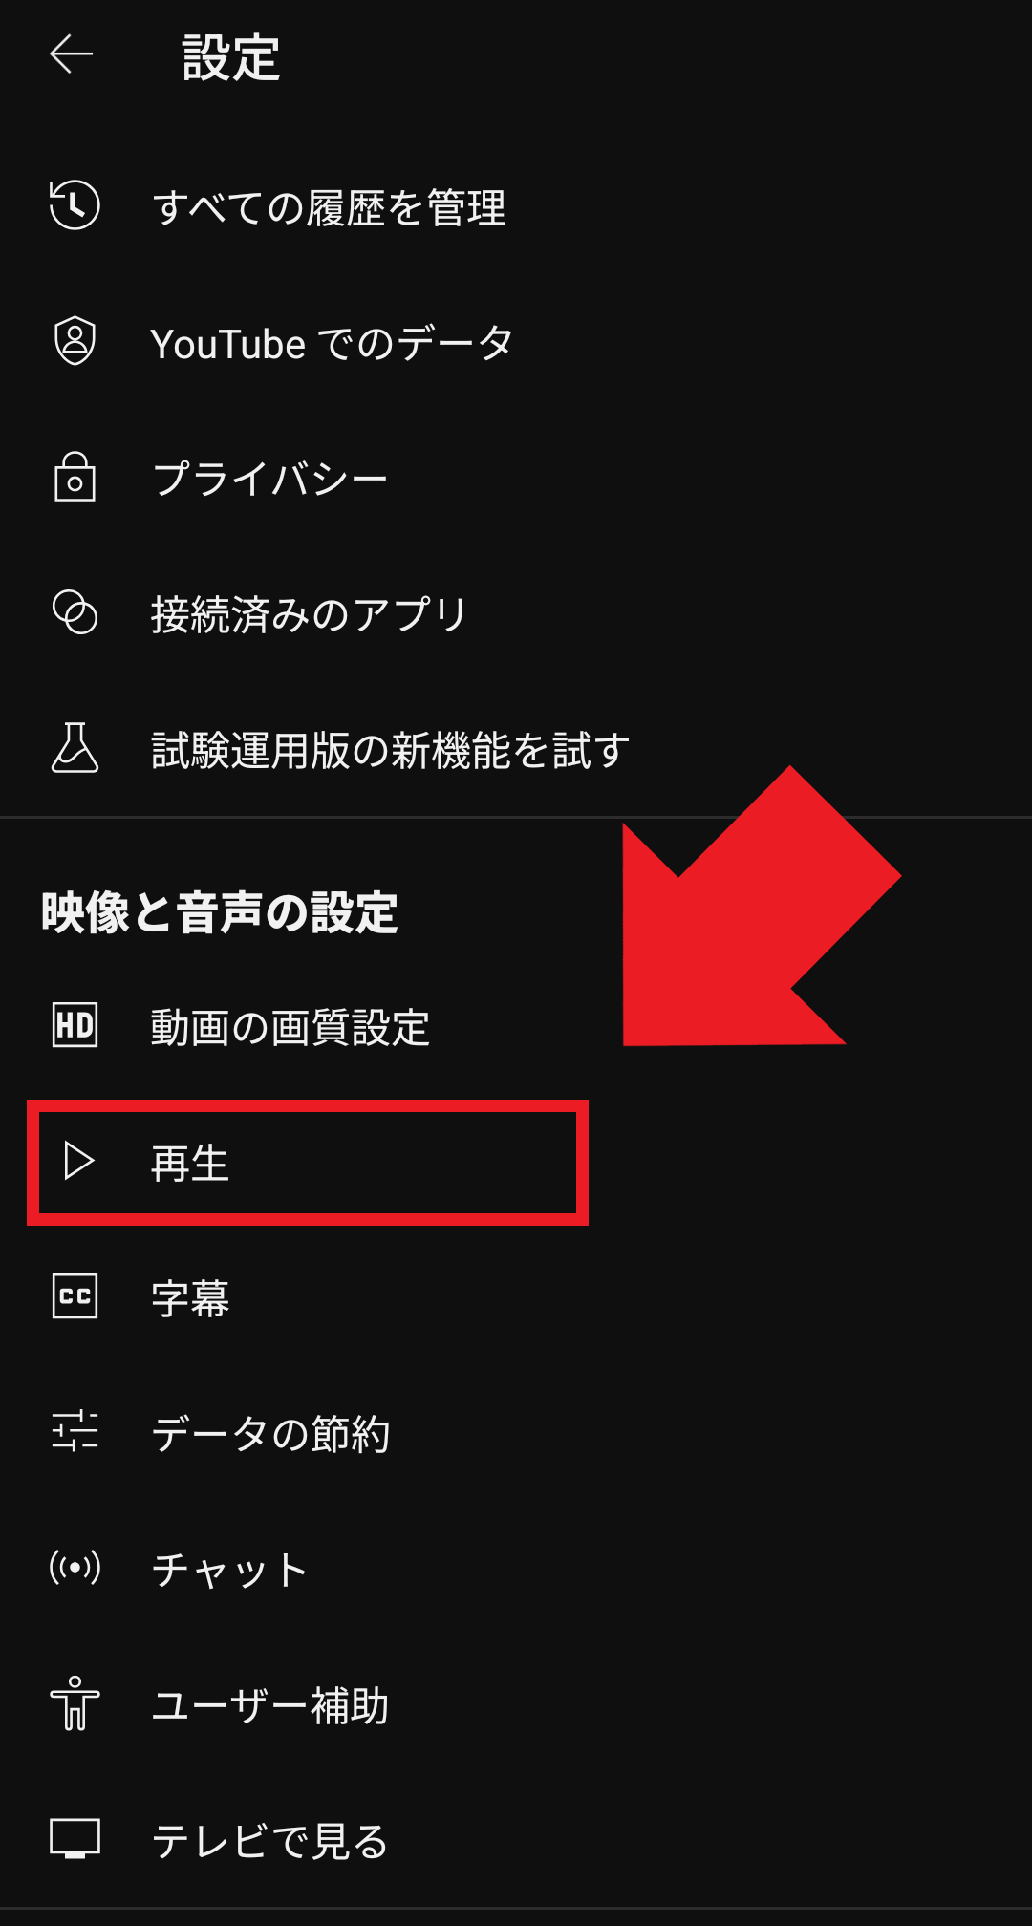Click the flask experimental features icon
1032x1926 pixels.
(75, 747)
